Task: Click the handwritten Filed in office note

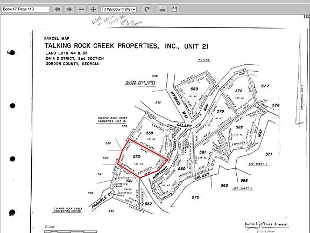Action: [117, 21]
